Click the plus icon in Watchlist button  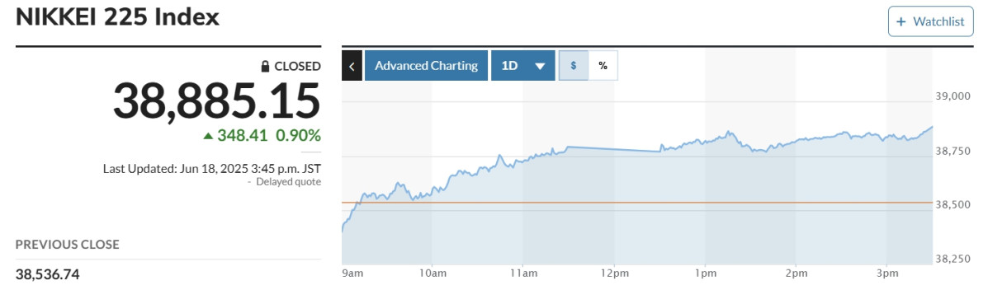901,22
